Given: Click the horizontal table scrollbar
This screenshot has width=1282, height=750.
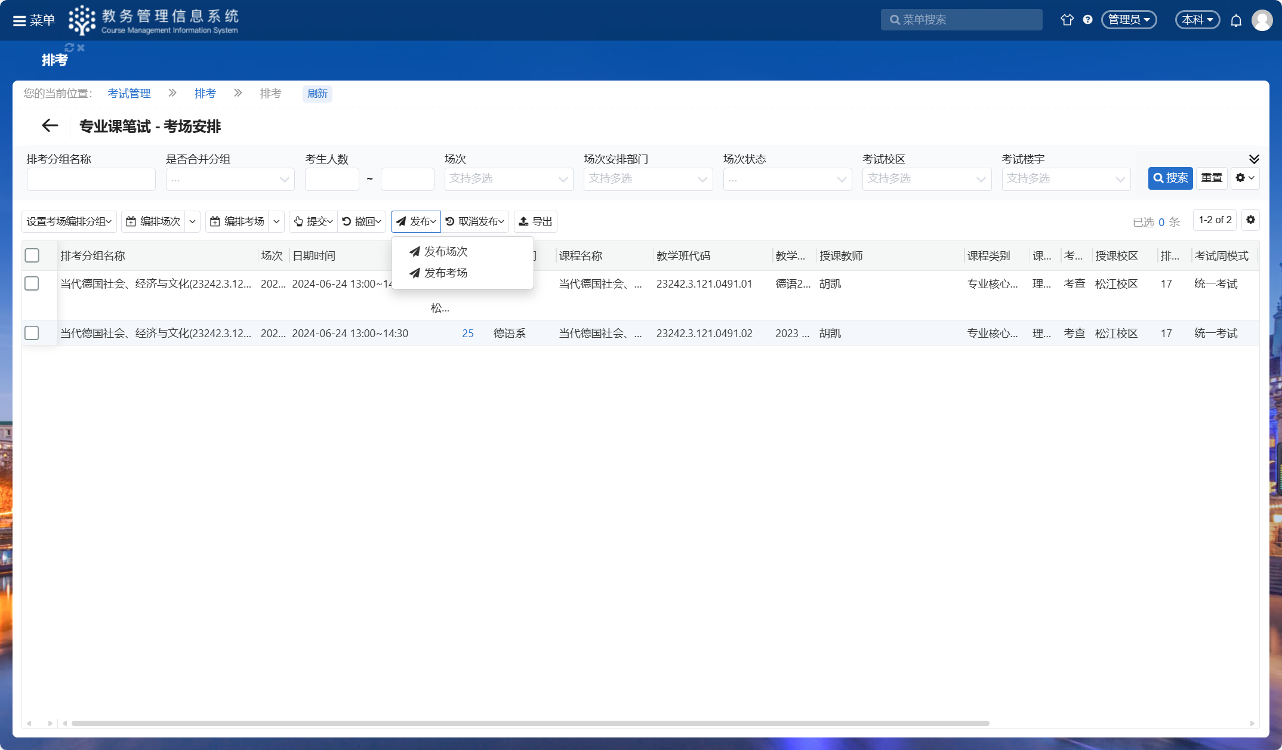Looking at the screenshot, I should point(530,723).
